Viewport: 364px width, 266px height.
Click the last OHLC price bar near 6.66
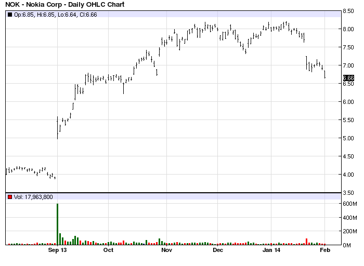pos(325,74)
